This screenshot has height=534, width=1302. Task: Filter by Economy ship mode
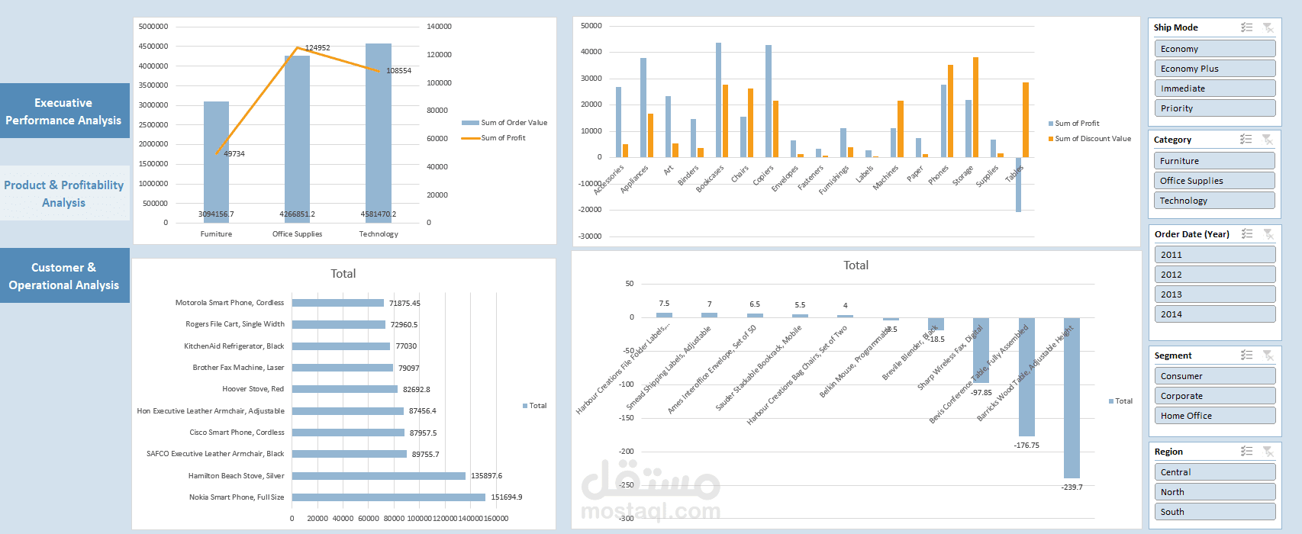click(x=1215, y=49)
